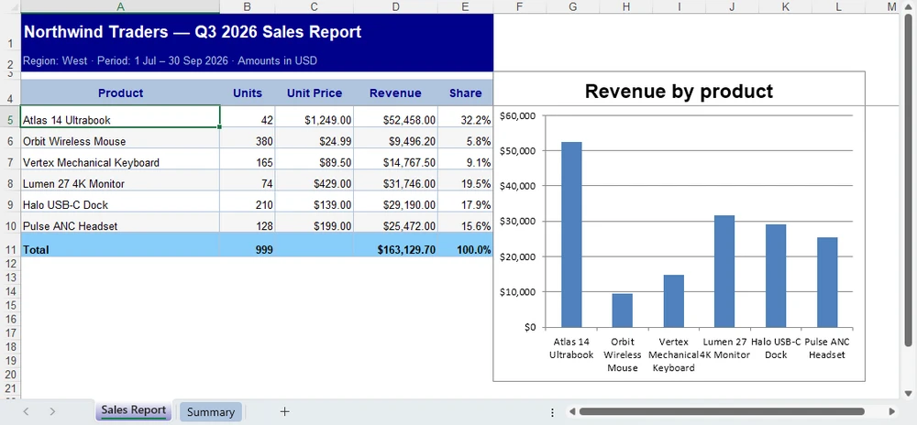This screenshot has width=917, height=425.
Task: Click the horizontal scrollbar right arrow
Action: point(892,411)
